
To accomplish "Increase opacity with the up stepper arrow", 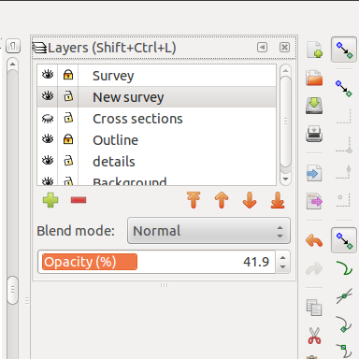I will (x=283, y=257).
